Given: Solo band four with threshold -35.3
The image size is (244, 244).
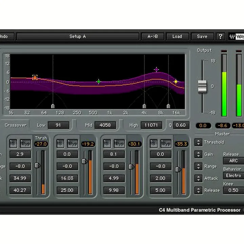Looking at the screenshot, I should tap(154, 143).
